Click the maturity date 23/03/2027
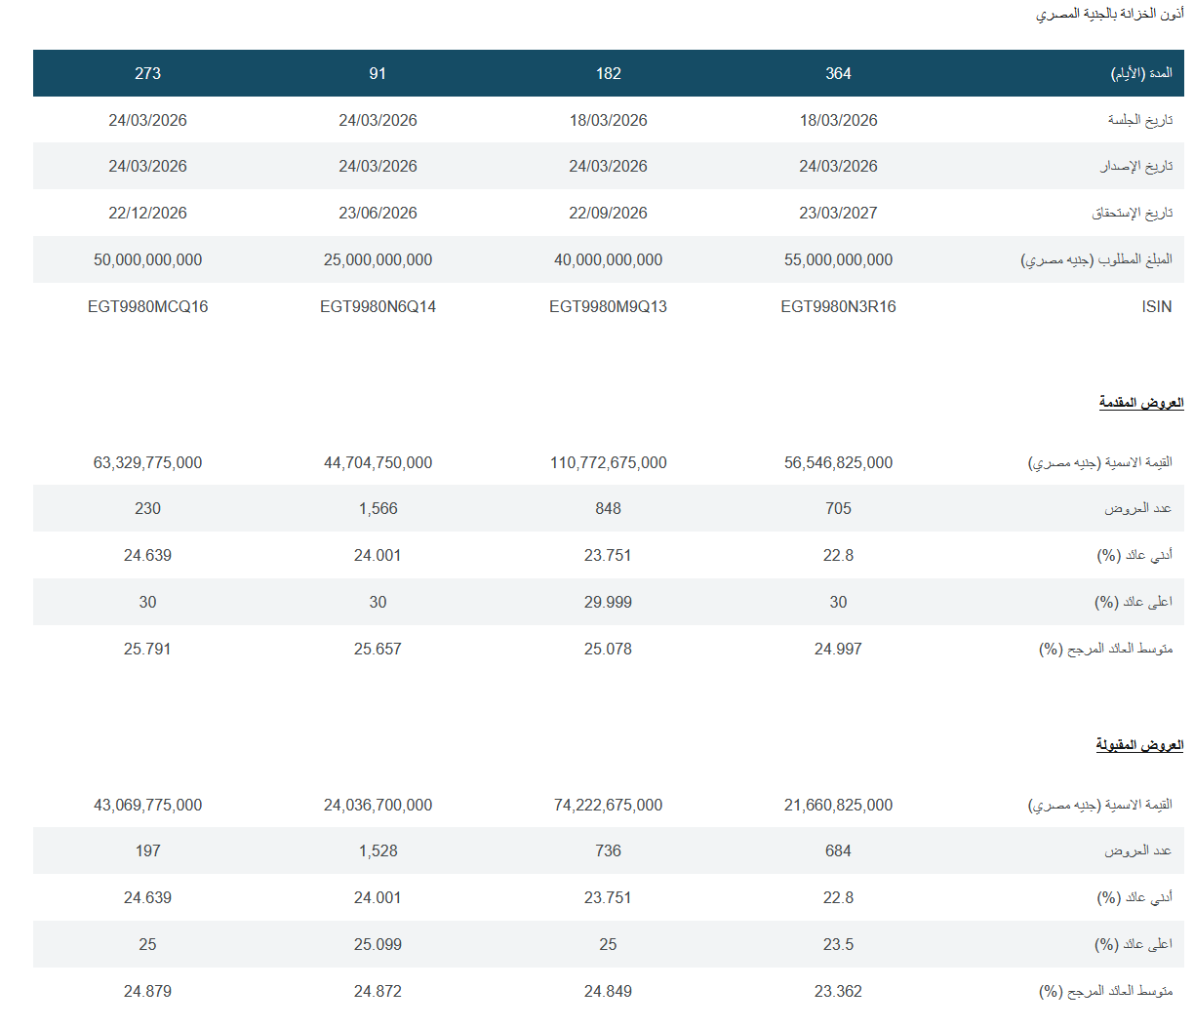The width and height of the screenshot is (1194, 1027). tap(838, 213)
